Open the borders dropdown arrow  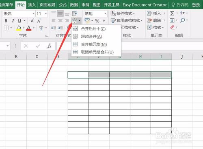(11, 28)
